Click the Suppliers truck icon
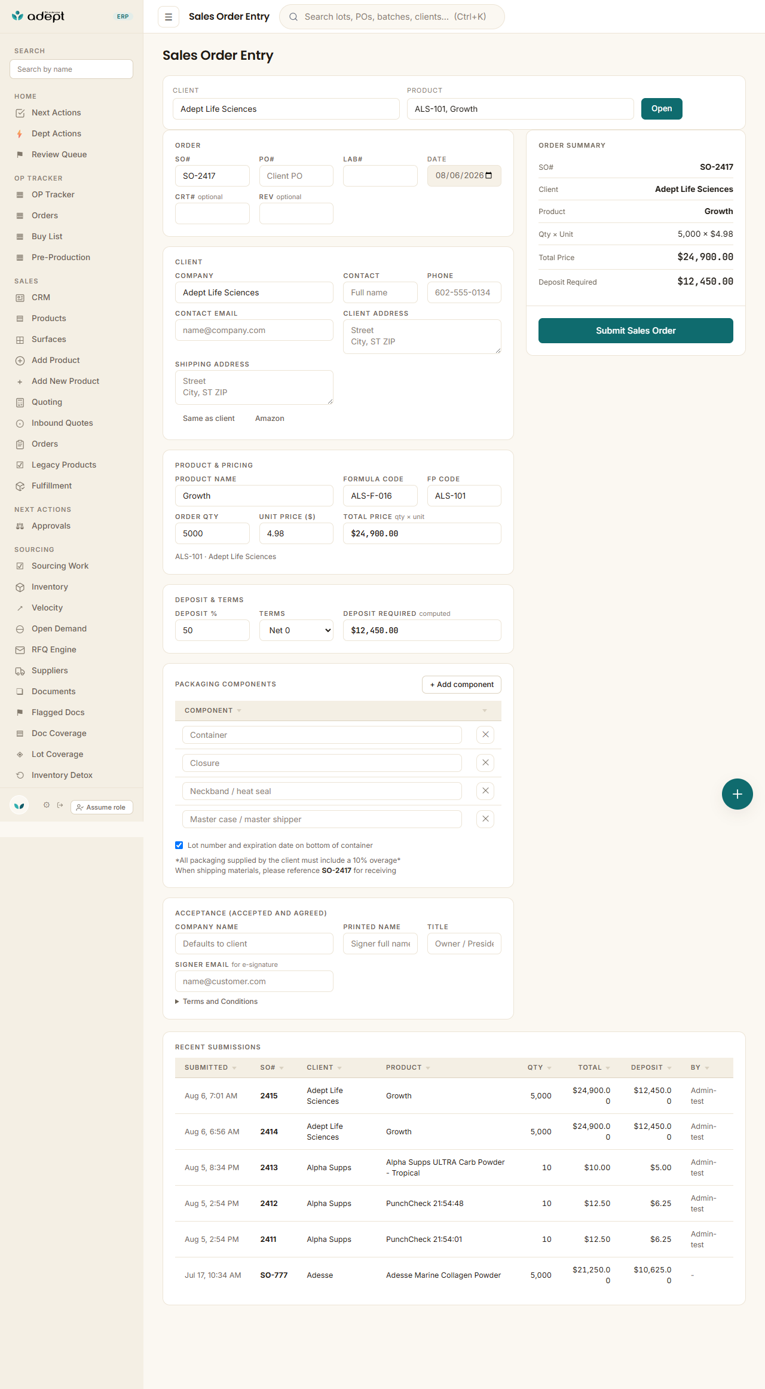 point(20,671)
